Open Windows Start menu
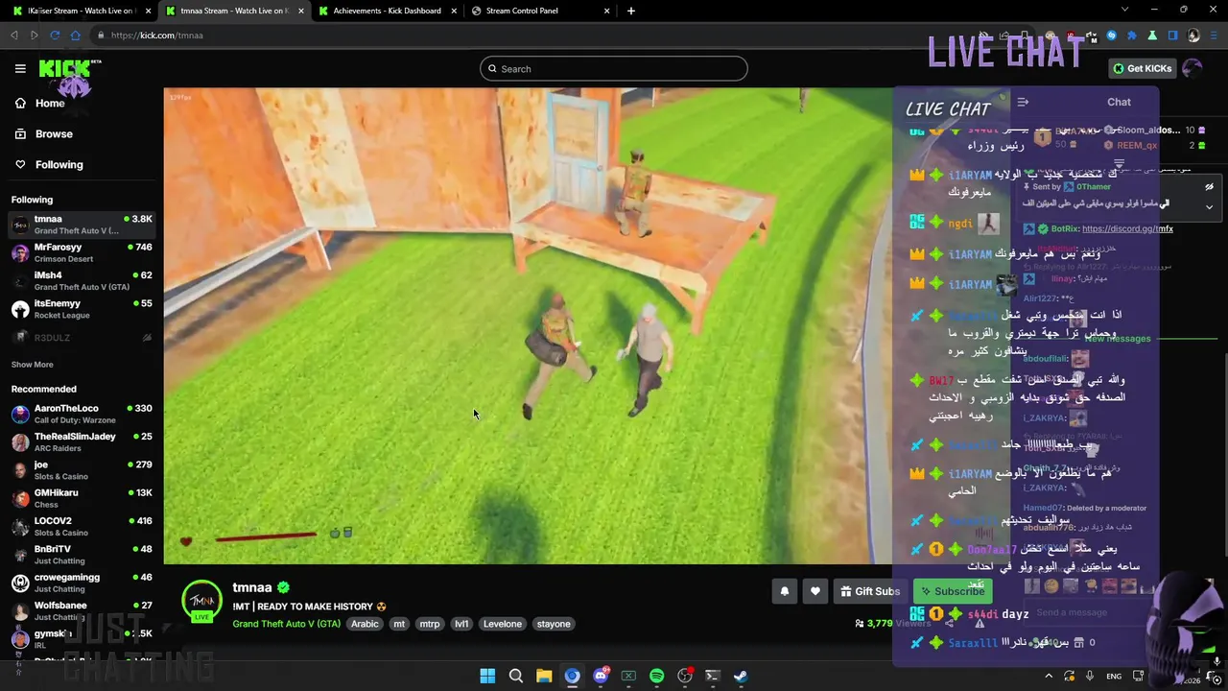The image size is (1228, 691). coord(487,676)
